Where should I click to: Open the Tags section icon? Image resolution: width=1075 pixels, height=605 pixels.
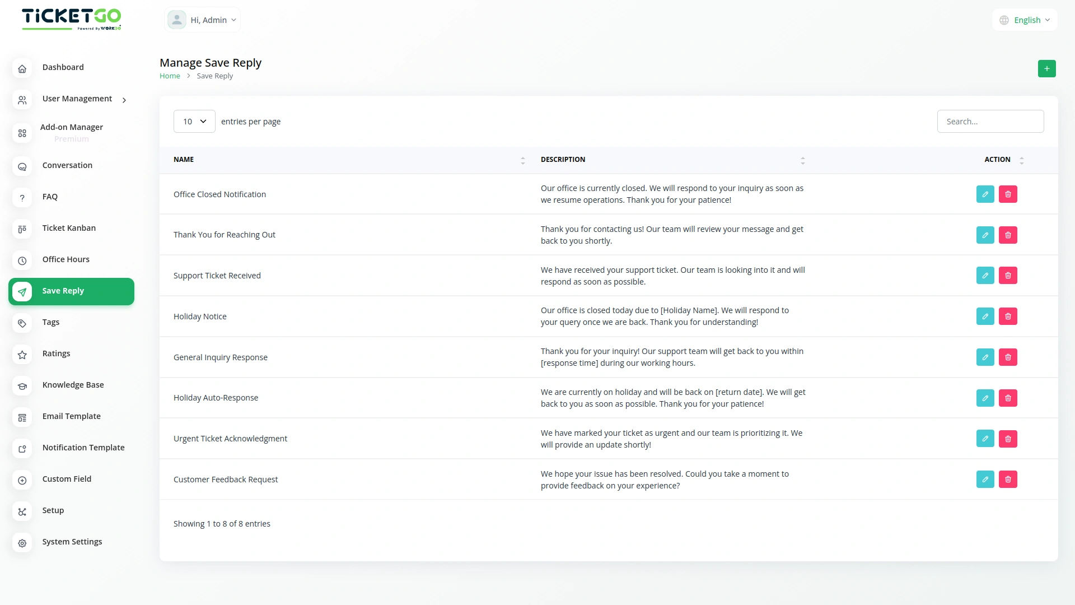22,324
